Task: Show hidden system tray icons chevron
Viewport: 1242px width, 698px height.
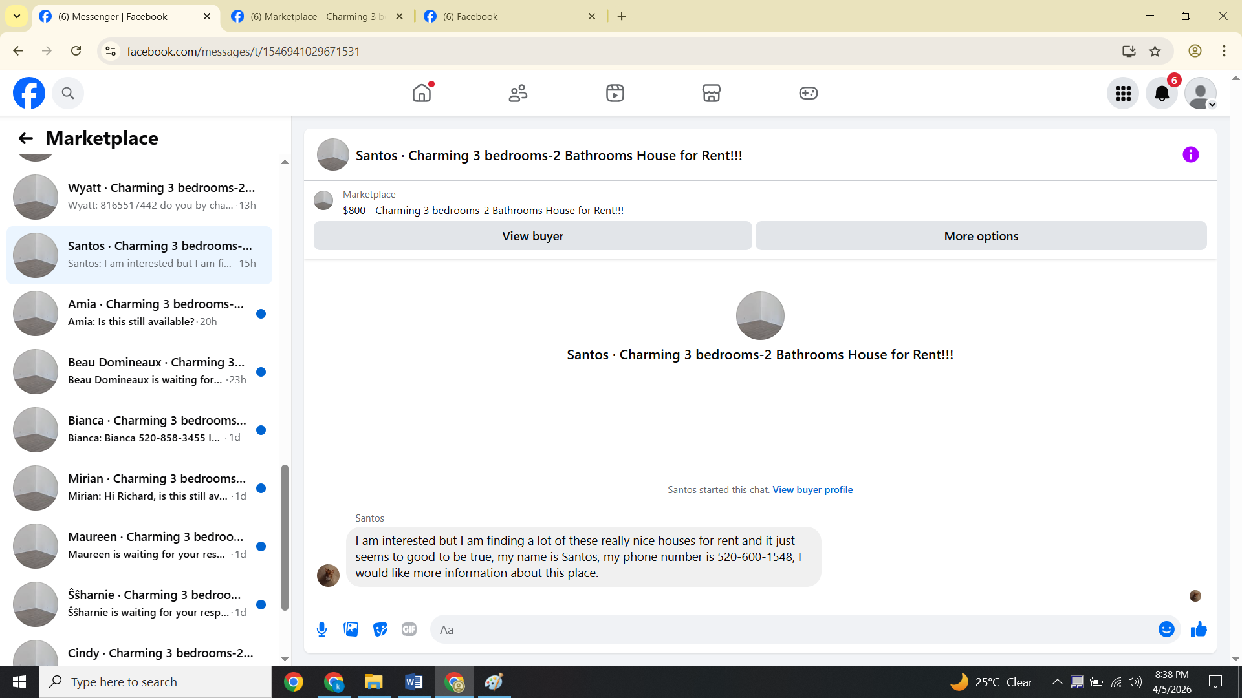Action: click(1057, 682)
